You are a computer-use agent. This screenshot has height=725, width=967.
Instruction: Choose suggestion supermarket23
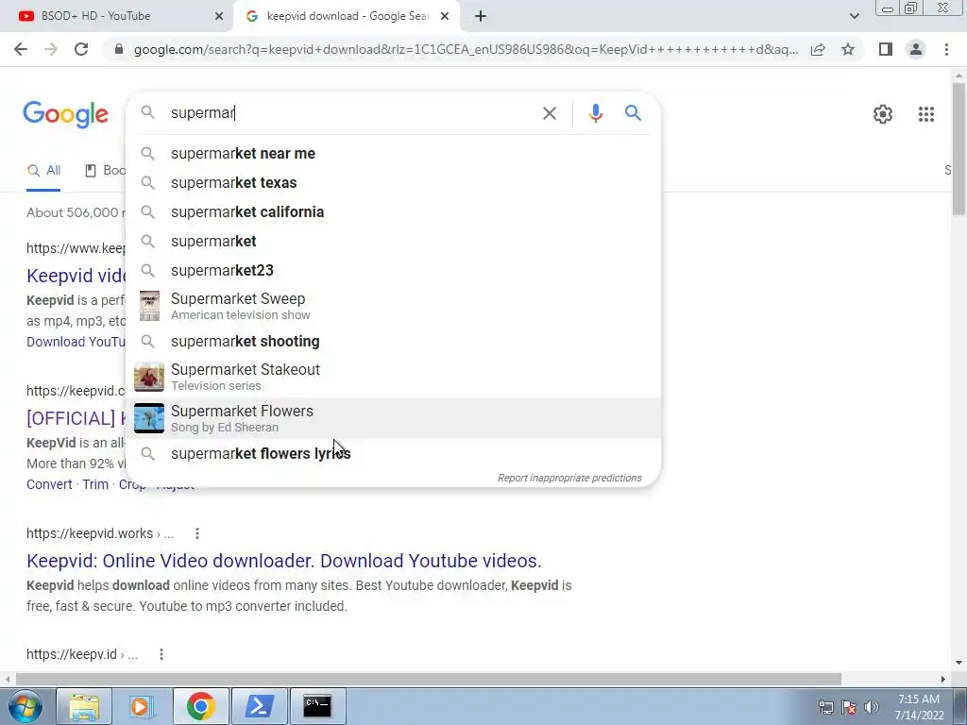pyautogui.click(x=394, y=271)
